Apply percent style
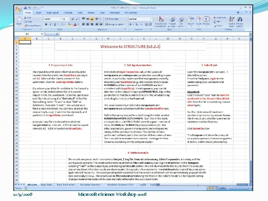Image resolution: width=268 pixels, height=201 pixels. coord(137,25)
